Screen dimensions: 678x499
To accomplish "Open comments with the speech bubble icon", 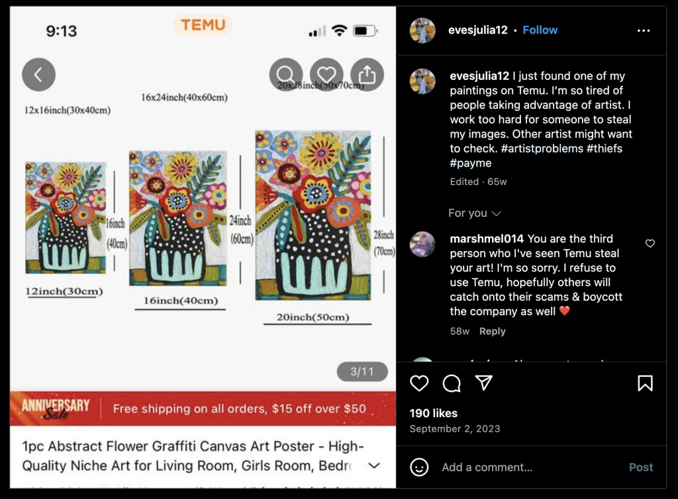I will [x=452, y=383].
